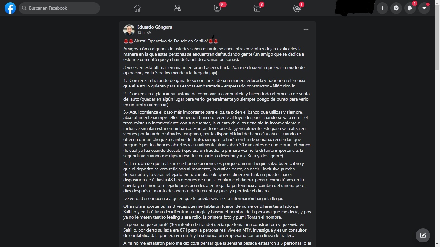Click the Facebook logo icon
Image resolution: width=440 pixels, height=247 pixels.
tap(10, 8)
